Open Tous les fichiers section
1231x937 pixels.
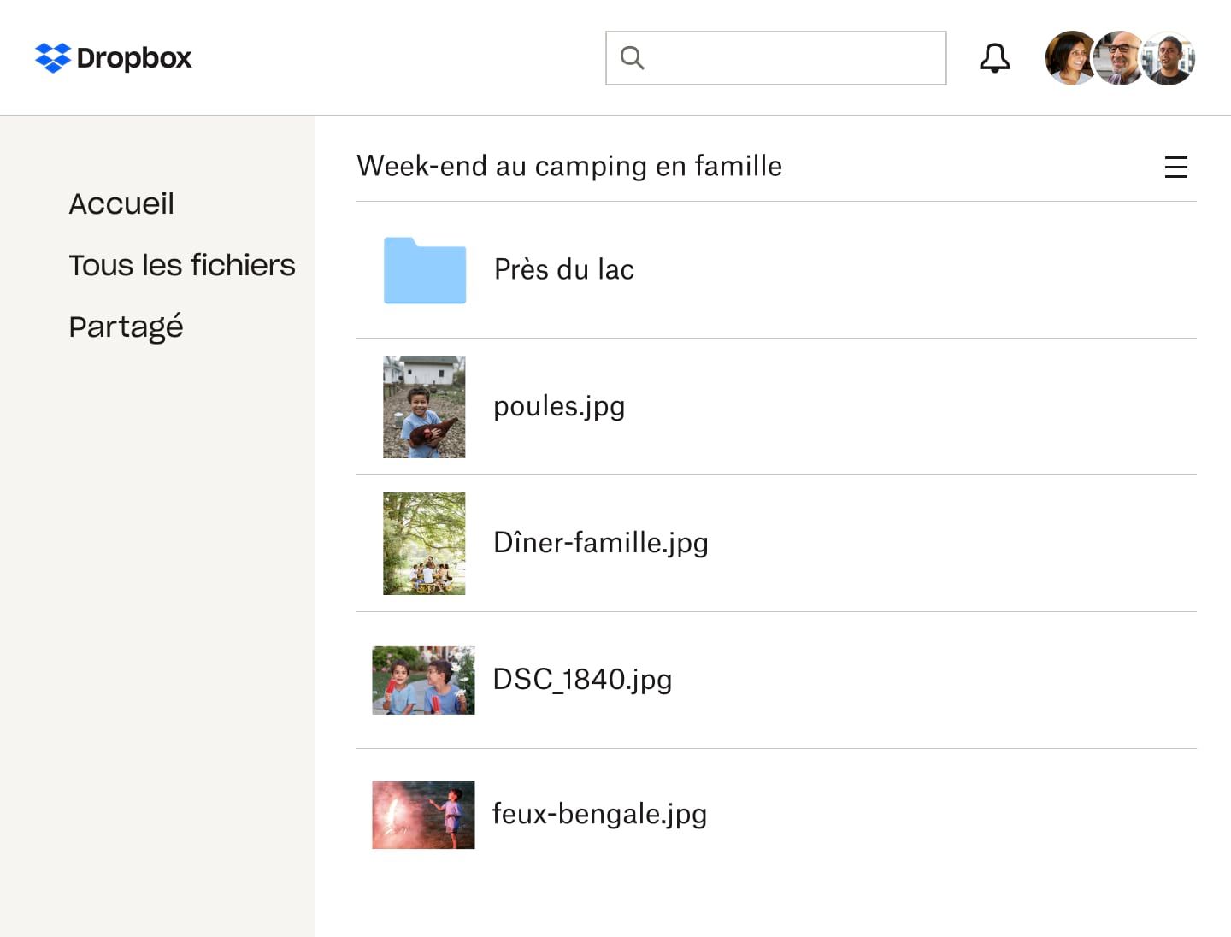click(x=181, y=265)
